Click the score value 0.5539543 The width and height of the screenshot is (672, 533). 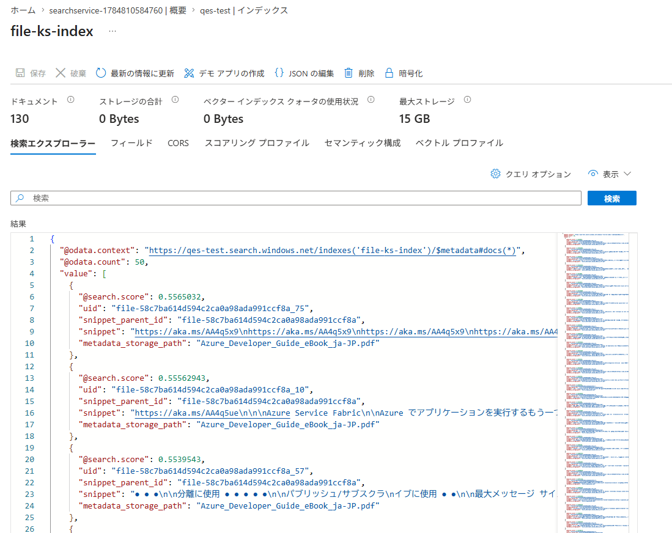[180, 459]
